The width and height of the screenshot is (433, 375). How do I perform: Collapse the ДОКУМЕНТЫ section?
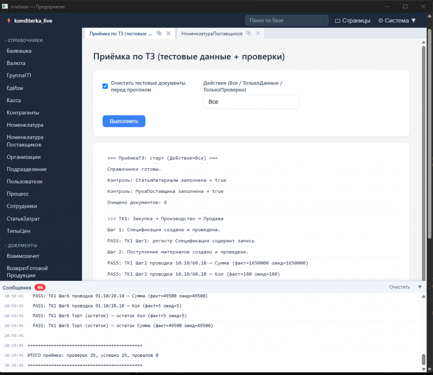(x=21, y=246)
